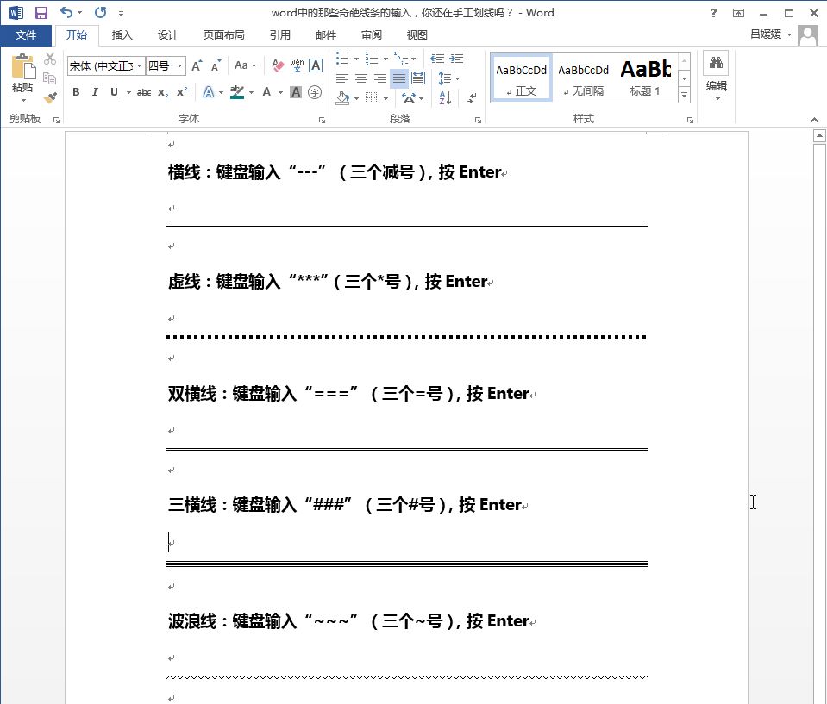Open ribbon display options icon
827x704 pixels.
tap(738, 13)
